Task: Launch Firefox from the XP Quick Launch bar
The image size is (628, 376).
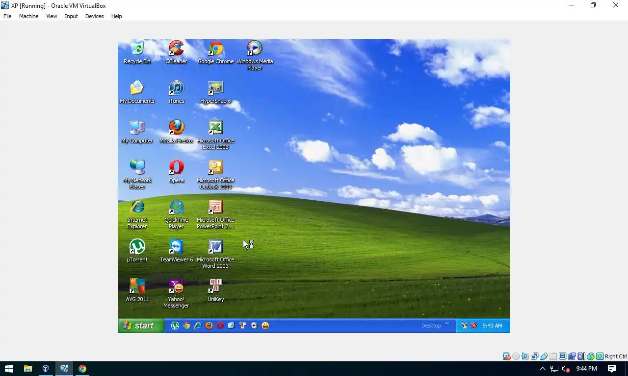Action: click(209, 325)
